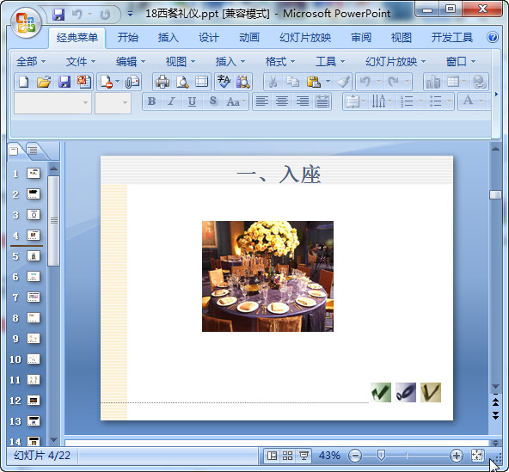This screenshot has width=509, height=472.
Task: Click green checkmark image on slide
Action: pyautogui.click(x=380, y=392)
